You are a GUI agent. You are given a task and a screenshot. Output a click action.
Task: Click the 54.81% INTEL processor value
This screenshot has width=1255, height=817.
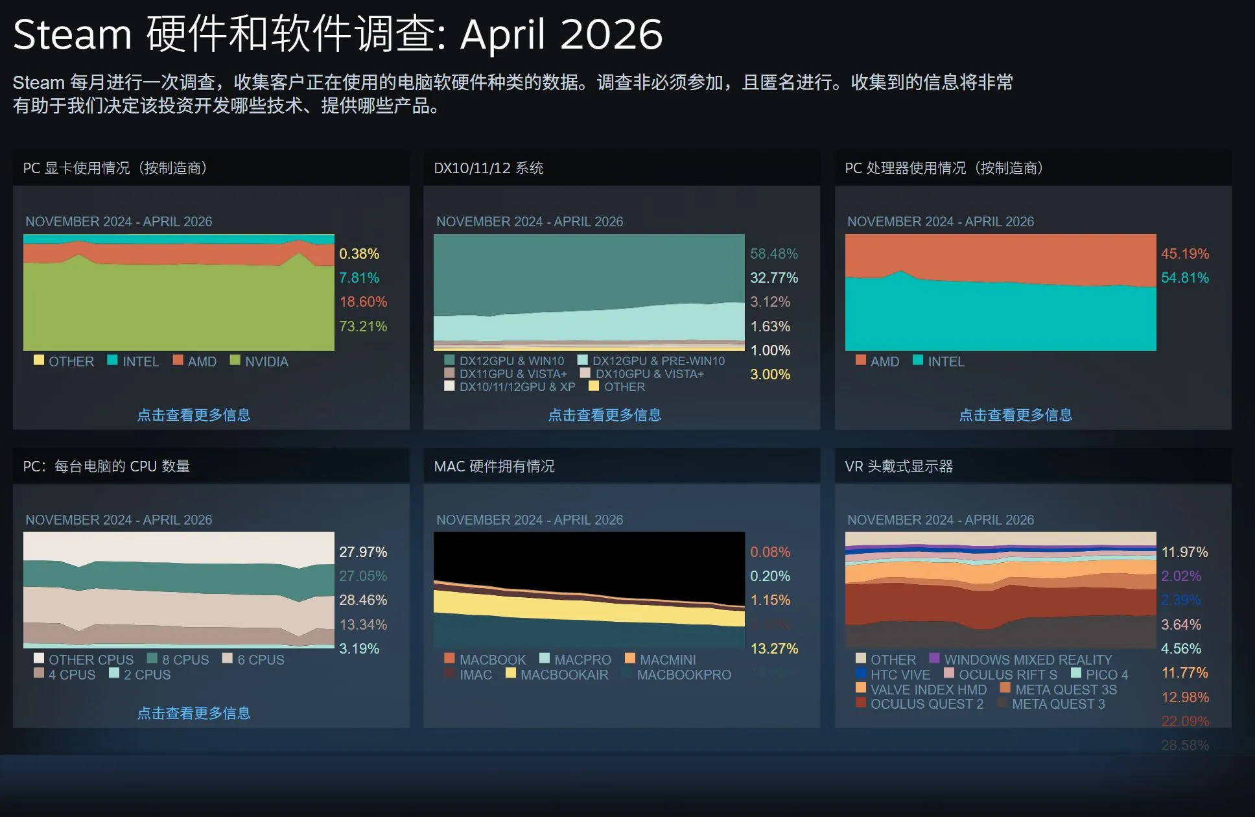pos(1185,278)
